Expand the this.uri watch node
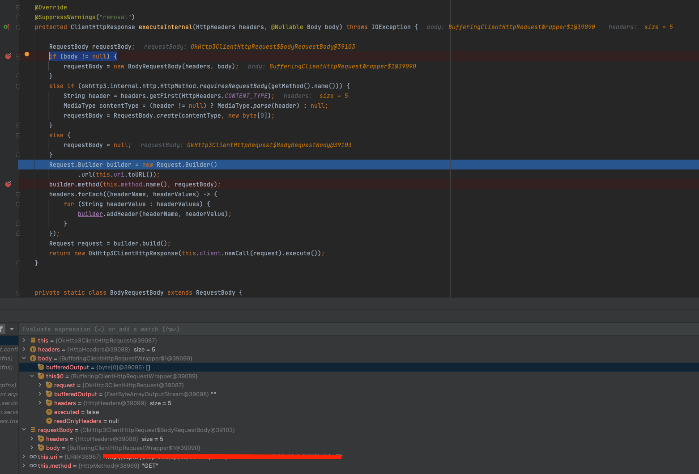 click(24, 457)
